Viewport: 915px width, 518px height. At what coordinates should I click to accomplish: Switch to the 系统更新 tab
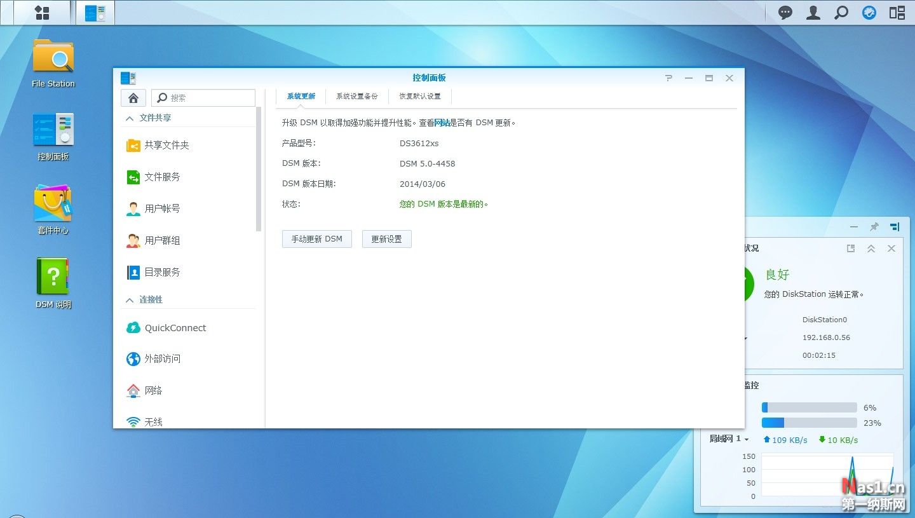301,97
